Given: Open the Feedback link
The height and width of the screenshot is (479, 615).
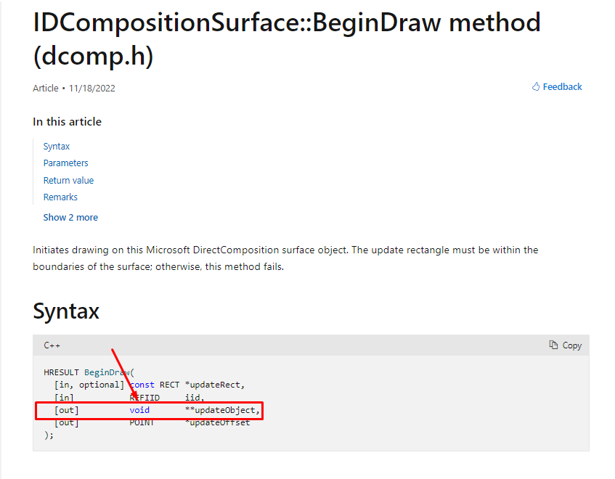Looking at the screenshot, I should pos(557,86).
